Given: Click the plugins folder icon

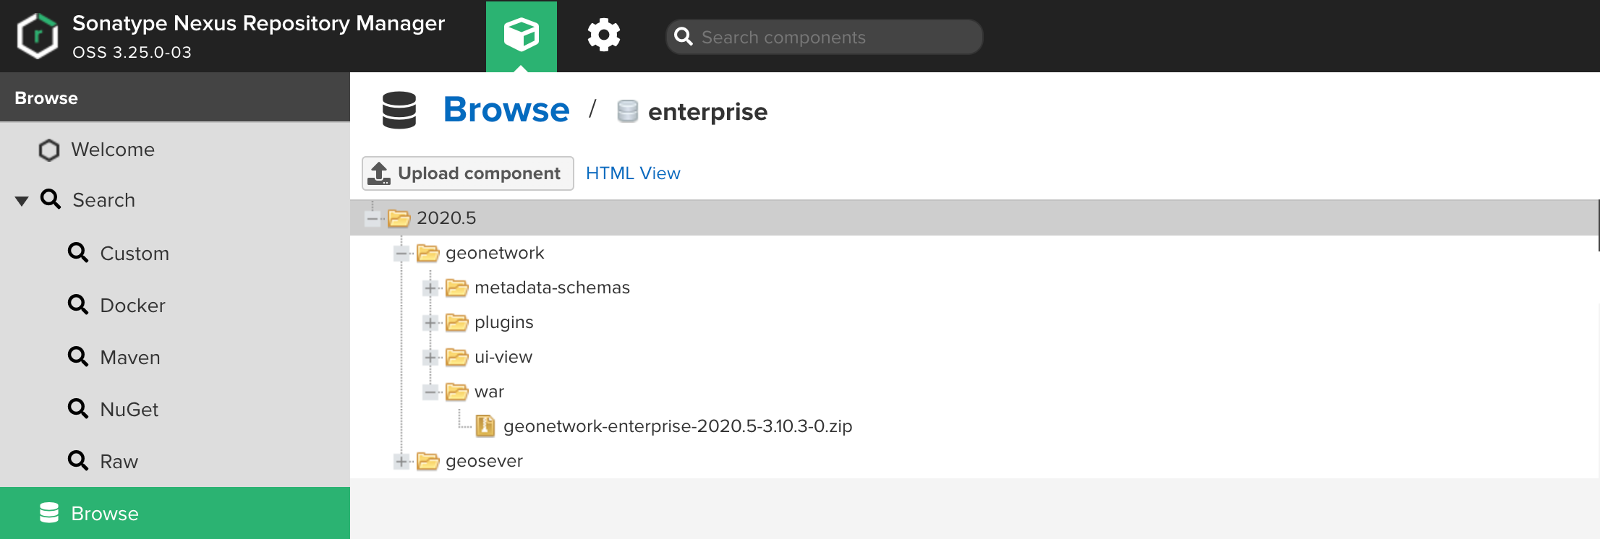Looking at the screenshot, I should pos(456,322).
